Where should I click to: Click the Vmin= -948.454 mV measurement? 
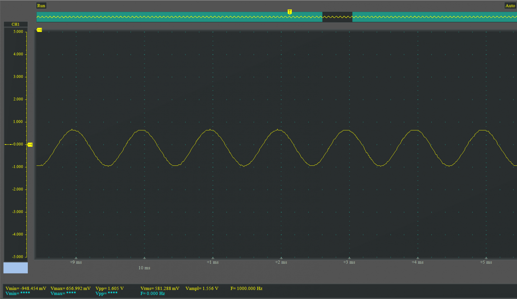[x=26, y=288]
